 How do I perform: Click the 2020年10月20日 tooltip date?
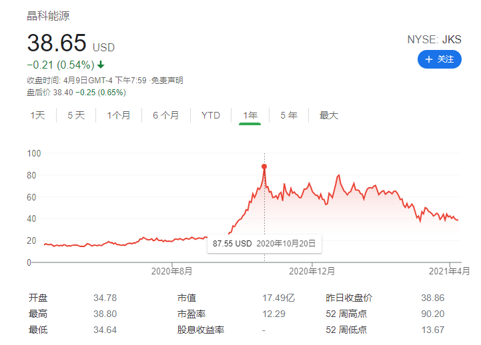pos(286,244)
